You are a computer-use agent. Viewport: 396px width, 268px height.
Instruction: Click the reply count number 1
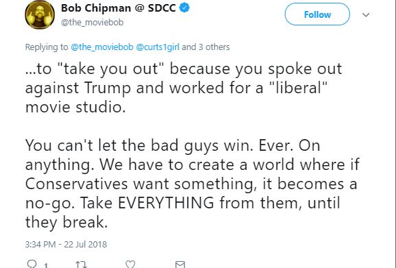(x=46, y=265)
